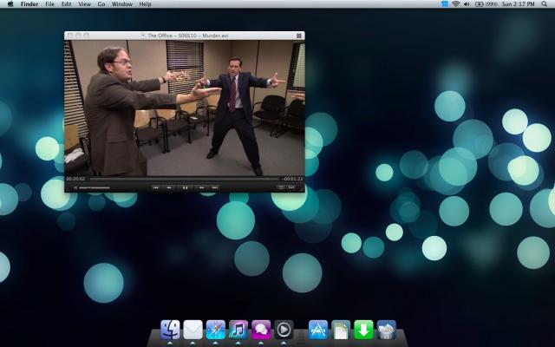Skip to next track in the player
Viewport: 555px width, 347px height.
click(x=215, y=187)
